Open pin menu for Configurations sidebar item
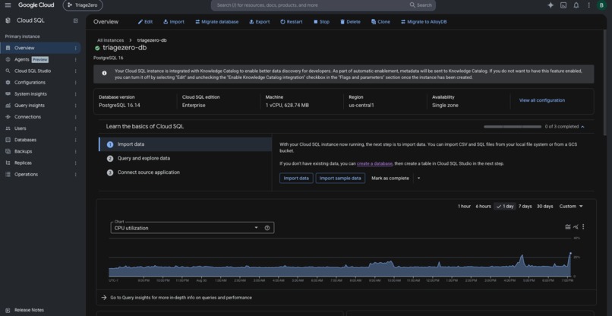This screenshot has width=612, height=316. click(75, 82)
